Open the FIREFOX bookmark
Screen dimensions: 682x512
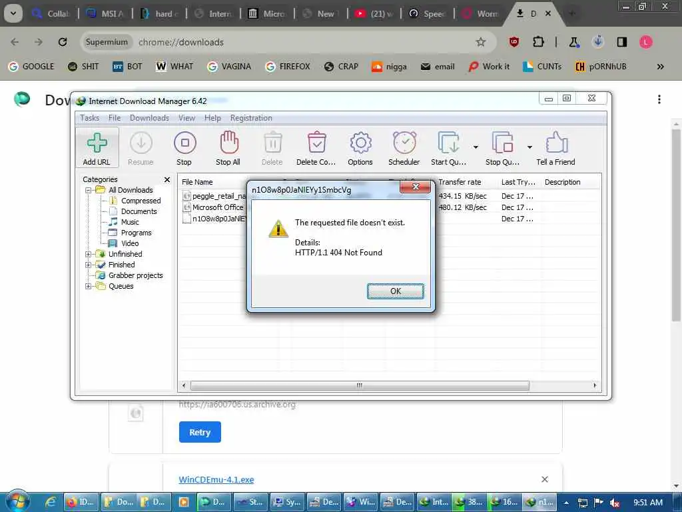tap(288, 67)
